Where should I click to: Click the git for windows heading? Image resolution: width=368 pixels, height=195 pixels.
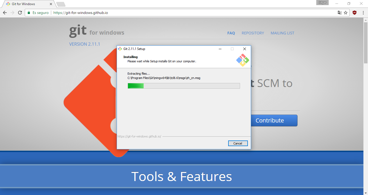(97, 31)
